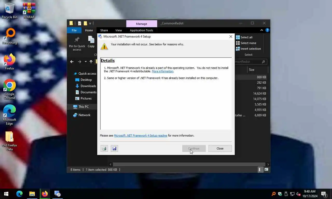Screen dimensions: 332x199
Task: Open Google Chrome desktop shortcut
Action: pos(10,89)
